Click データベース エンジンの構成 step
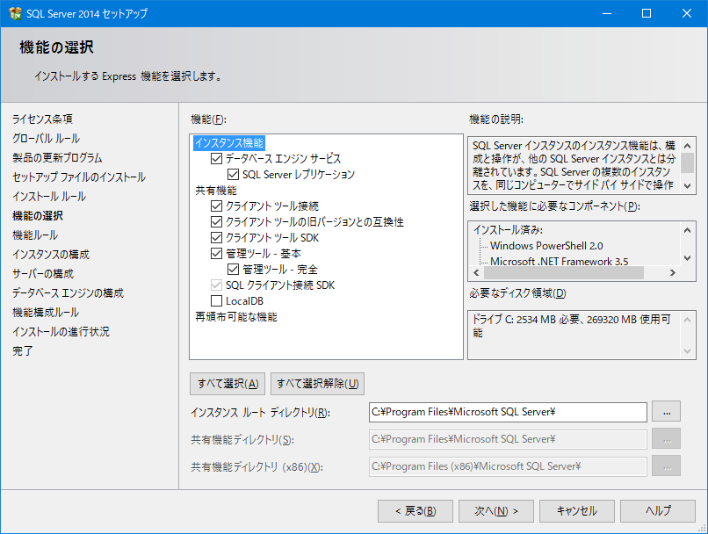 [68, 293]
